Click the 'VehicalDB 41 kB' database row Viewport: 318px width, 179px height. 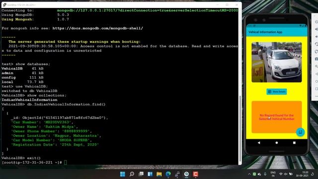[x=22, y=69]
